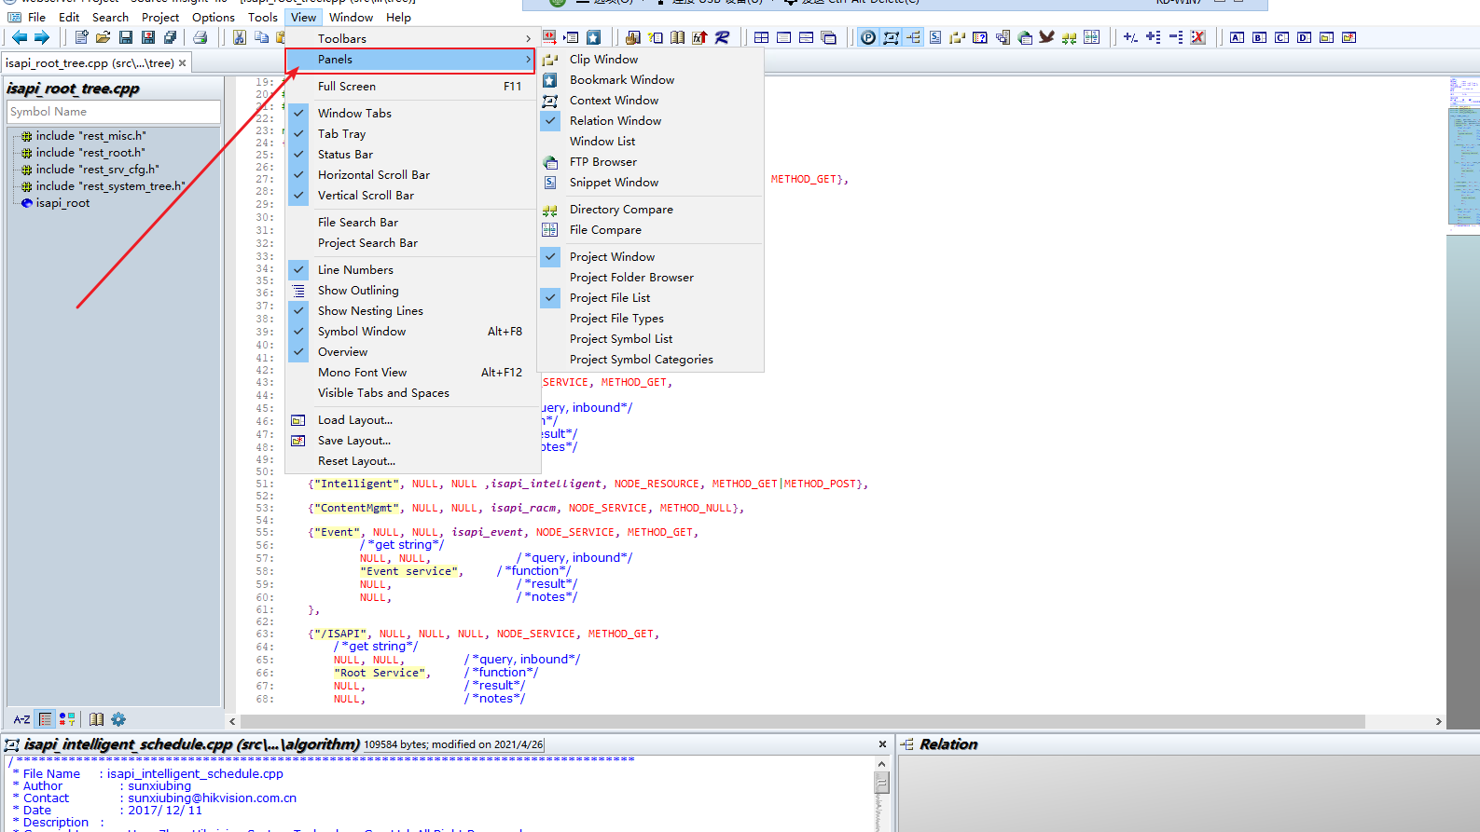Screen dimensions: 1480x832
Task: Click the directory compare toolbar icon
Action: coord(1070,37)
